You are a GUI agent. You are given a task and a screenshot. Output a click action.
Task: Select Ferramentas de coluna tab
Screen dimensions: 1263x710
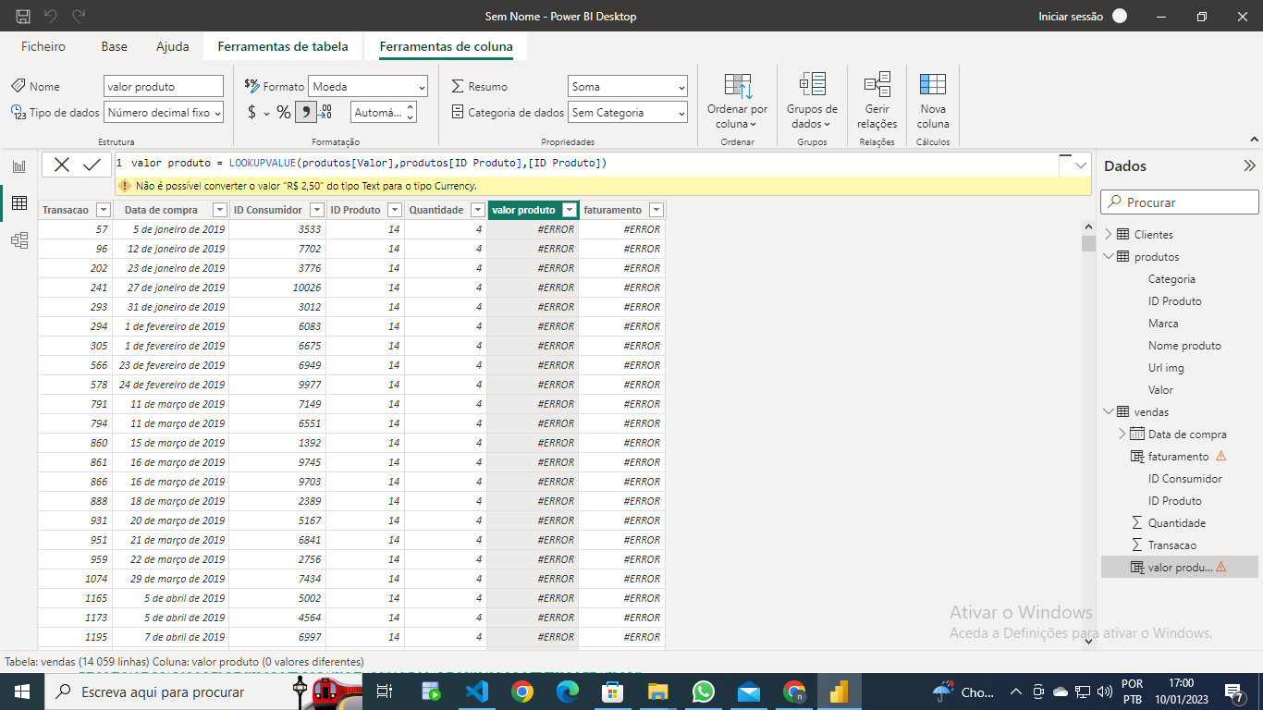point(447,46)
